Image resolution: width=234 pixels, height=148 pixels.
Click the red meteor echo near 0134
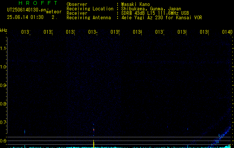tap(94, 129)
